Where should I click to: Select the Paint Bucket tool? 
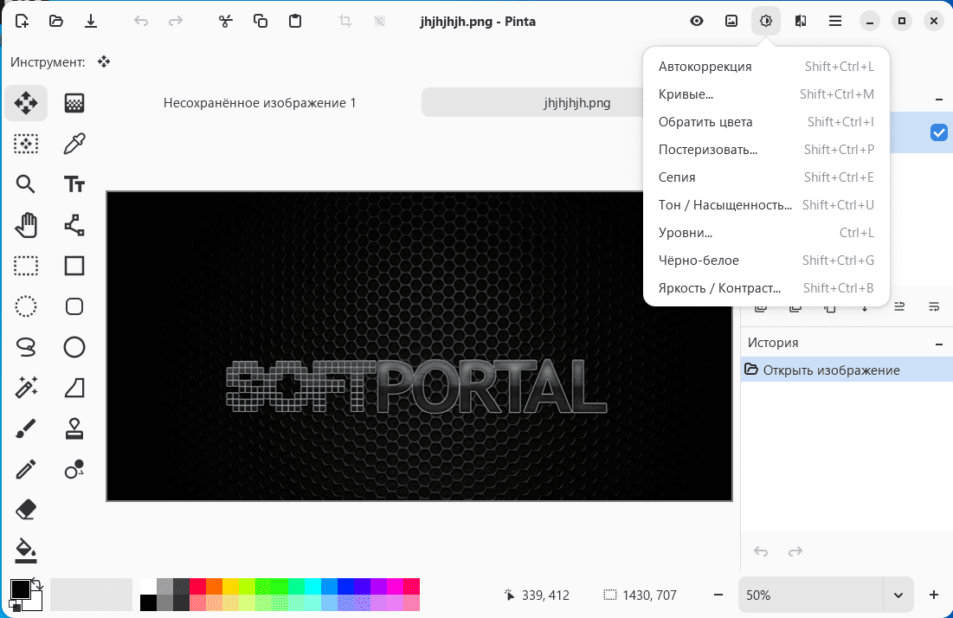(26, 550)
